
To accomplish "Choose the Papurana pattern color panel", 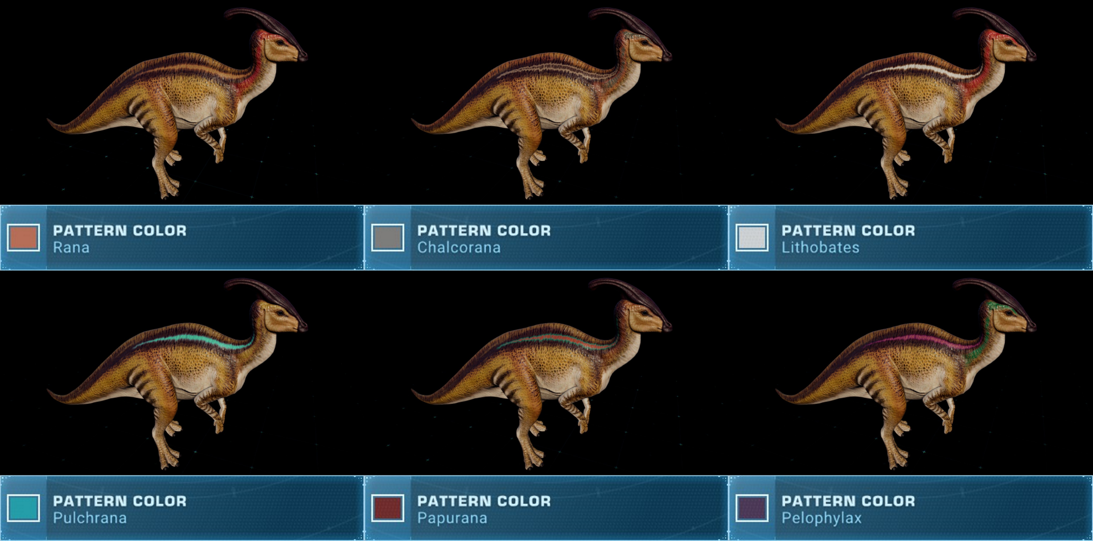I will coord(546,507).
